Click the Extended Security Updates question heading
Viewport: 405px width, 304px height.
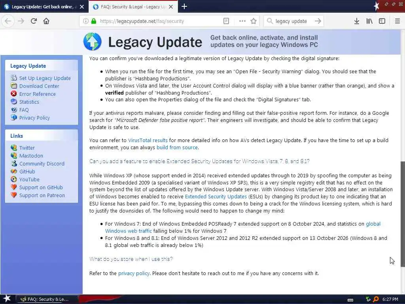coord(199,161)
